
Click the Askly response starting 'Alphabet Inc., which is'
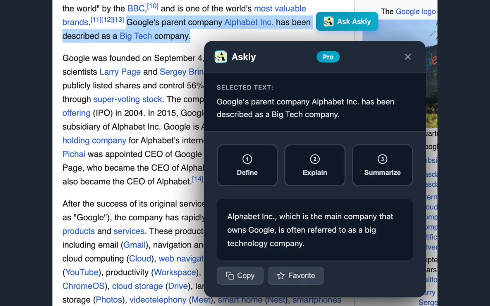click(x=310, y=230)
